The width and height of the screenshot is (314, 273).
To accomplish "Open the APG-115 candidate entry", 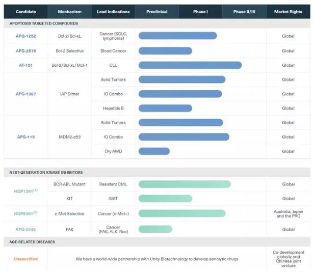I will (25, 137).
